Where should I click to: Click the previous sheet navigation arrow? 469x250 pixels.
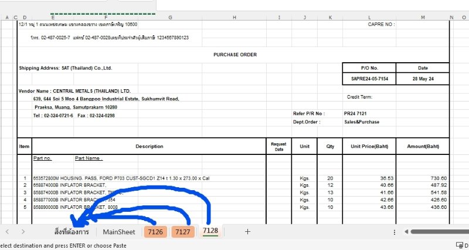tap(8, 232)
